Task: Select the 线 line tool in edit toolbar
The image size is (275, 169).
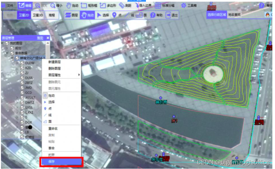Action: tap(127, 15)
